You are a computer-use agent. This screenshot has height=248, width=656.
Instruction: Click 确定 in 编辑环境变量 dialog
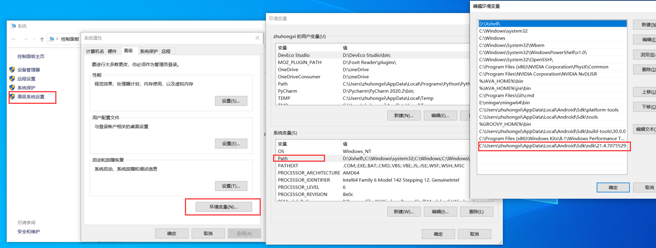[613, 187]
